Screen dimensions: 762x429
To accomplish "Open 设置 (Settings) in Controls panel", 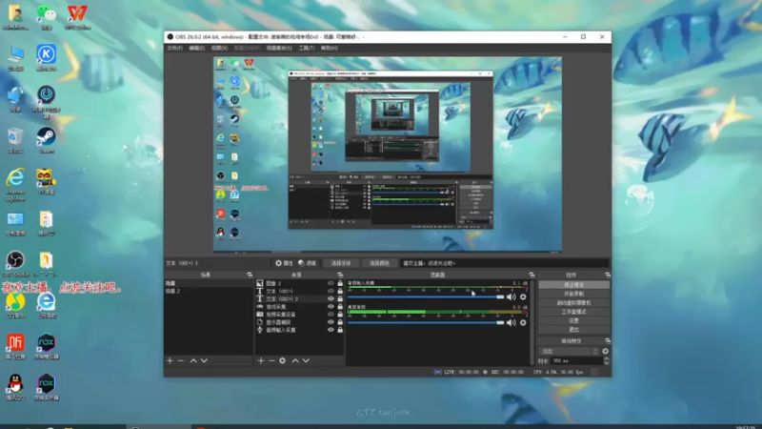I will (573, 320).
